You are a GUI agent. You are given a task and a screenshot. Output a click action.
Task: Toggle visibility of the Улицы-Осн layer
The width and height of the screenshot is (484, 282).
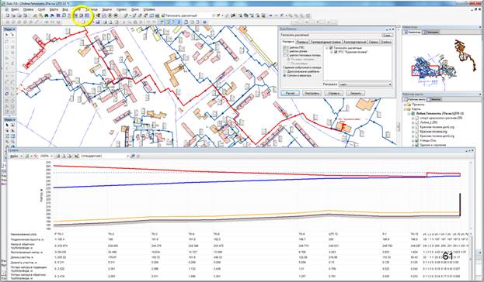(x=417, y=141)
